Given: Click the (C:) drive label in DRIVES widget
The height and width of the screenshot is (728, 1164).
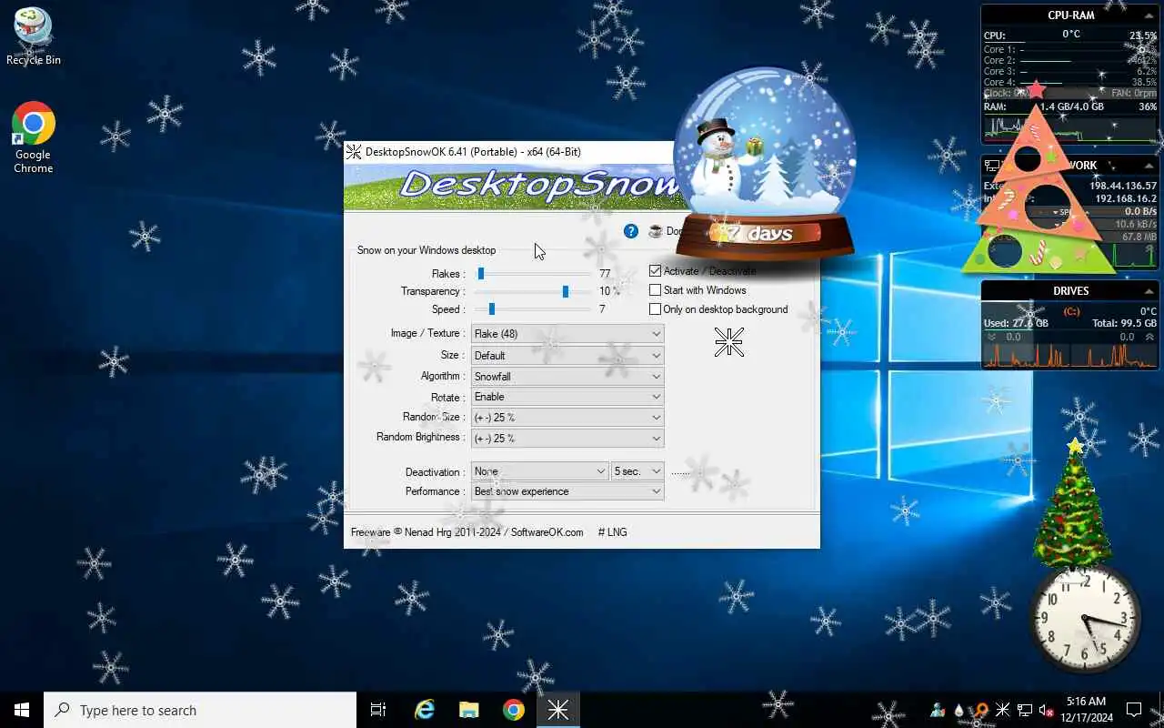Looking at the screenshot, I should pyautogui.click(x=1070, y=311).
